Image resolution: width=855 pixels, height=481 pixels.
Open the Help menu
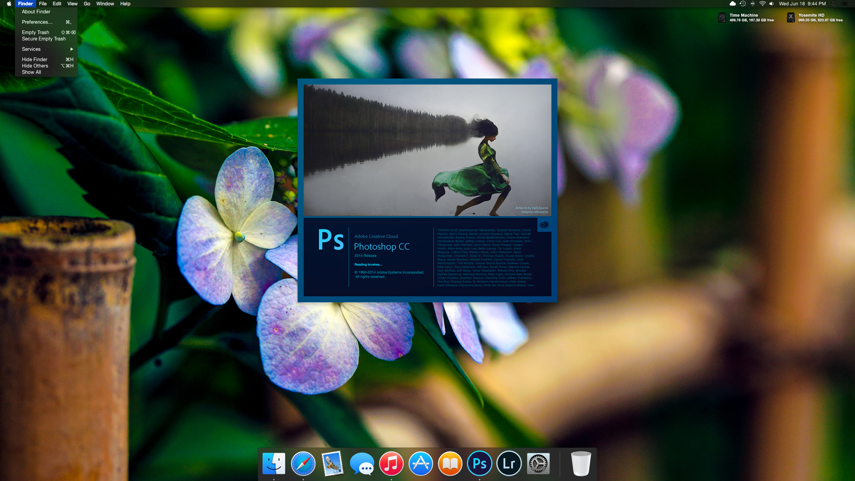pos(125,4)
